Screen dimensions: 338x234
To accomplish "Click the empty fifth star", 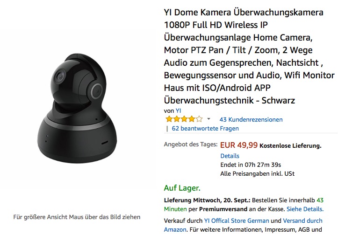I will pyautogui.click(x=199, y=119).
